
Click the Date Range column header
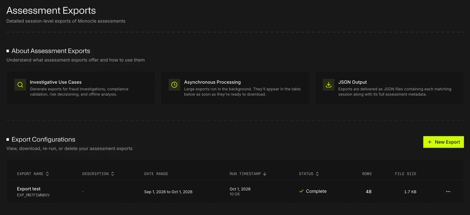(x=156, y=174)
